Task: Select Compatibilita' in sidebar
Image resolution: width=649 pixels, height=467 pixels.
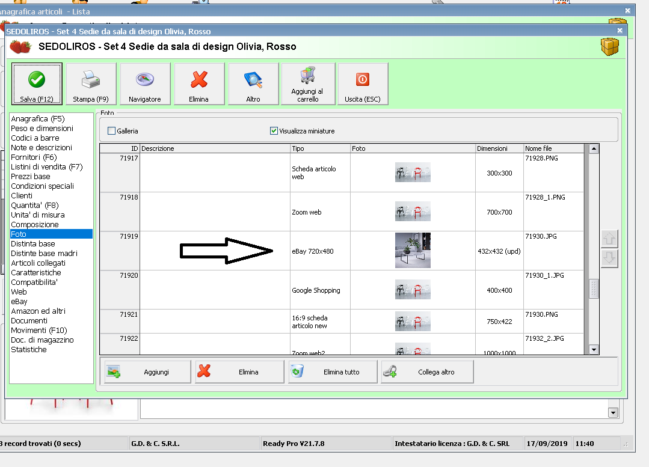Action: point(34,282)
